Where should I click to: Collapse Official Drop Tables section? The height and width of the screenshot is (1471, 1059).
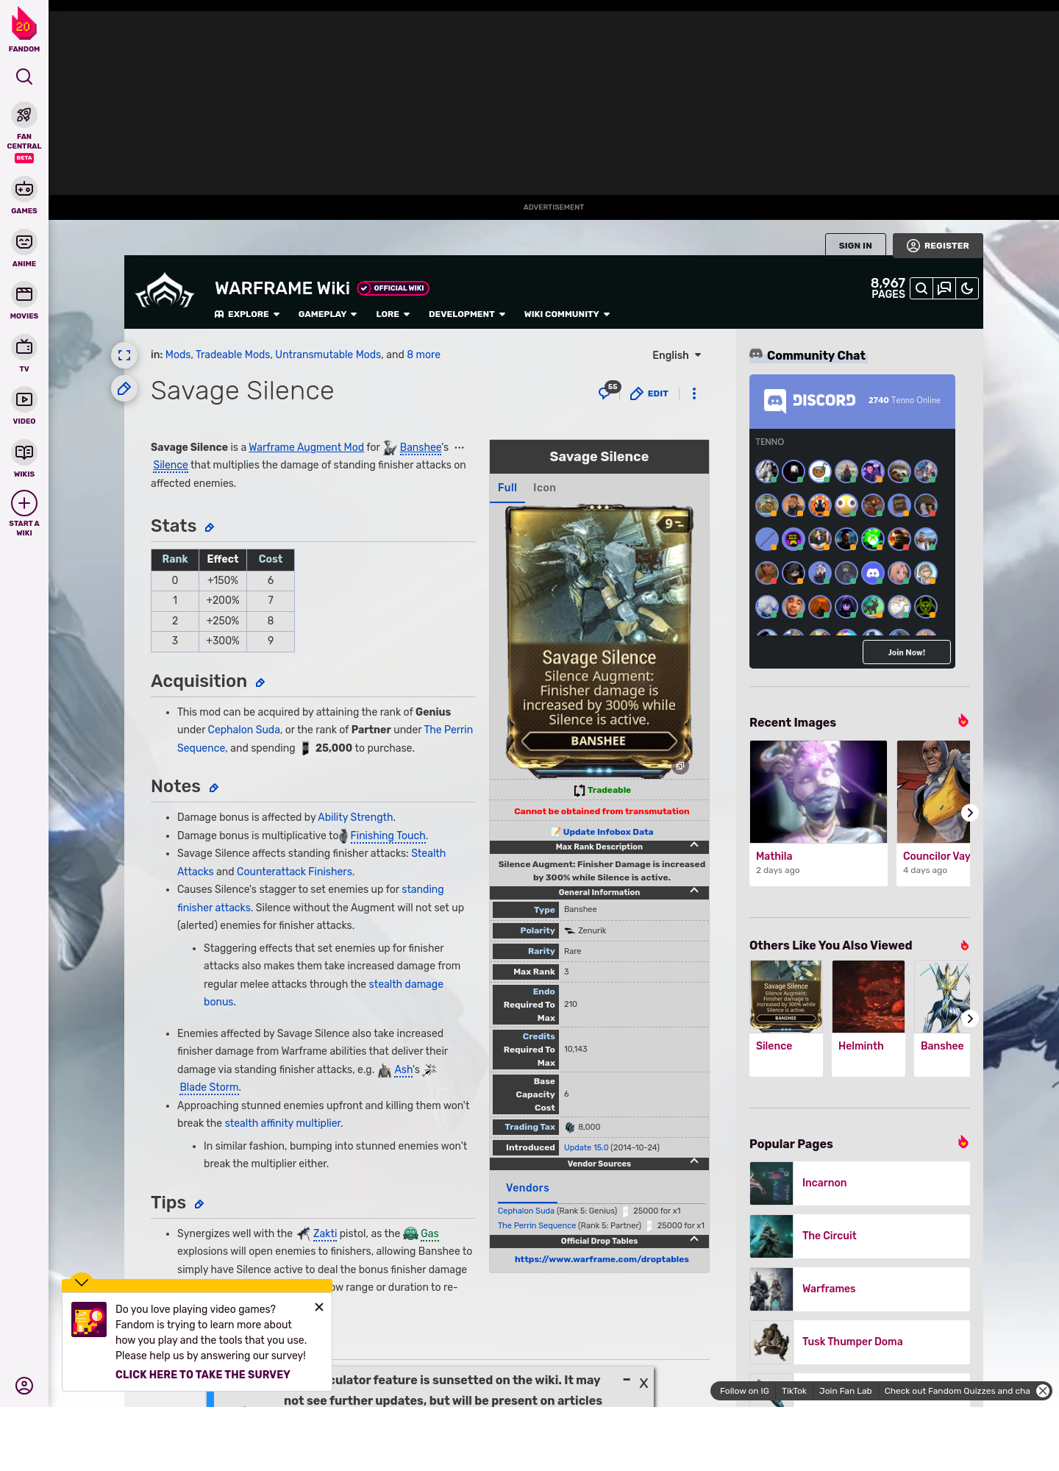694,1239
